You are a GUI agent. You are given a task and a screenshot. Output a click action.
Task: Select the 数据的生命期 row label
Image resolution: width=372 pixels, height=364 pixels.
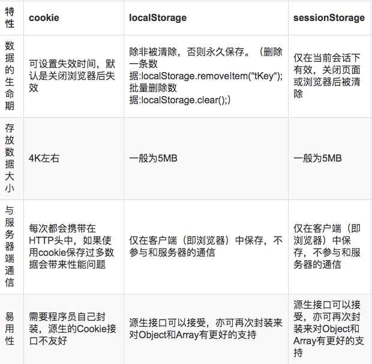tap(10, 76)
